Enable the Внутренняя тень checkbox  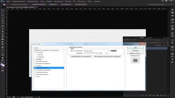pos(35,61)
